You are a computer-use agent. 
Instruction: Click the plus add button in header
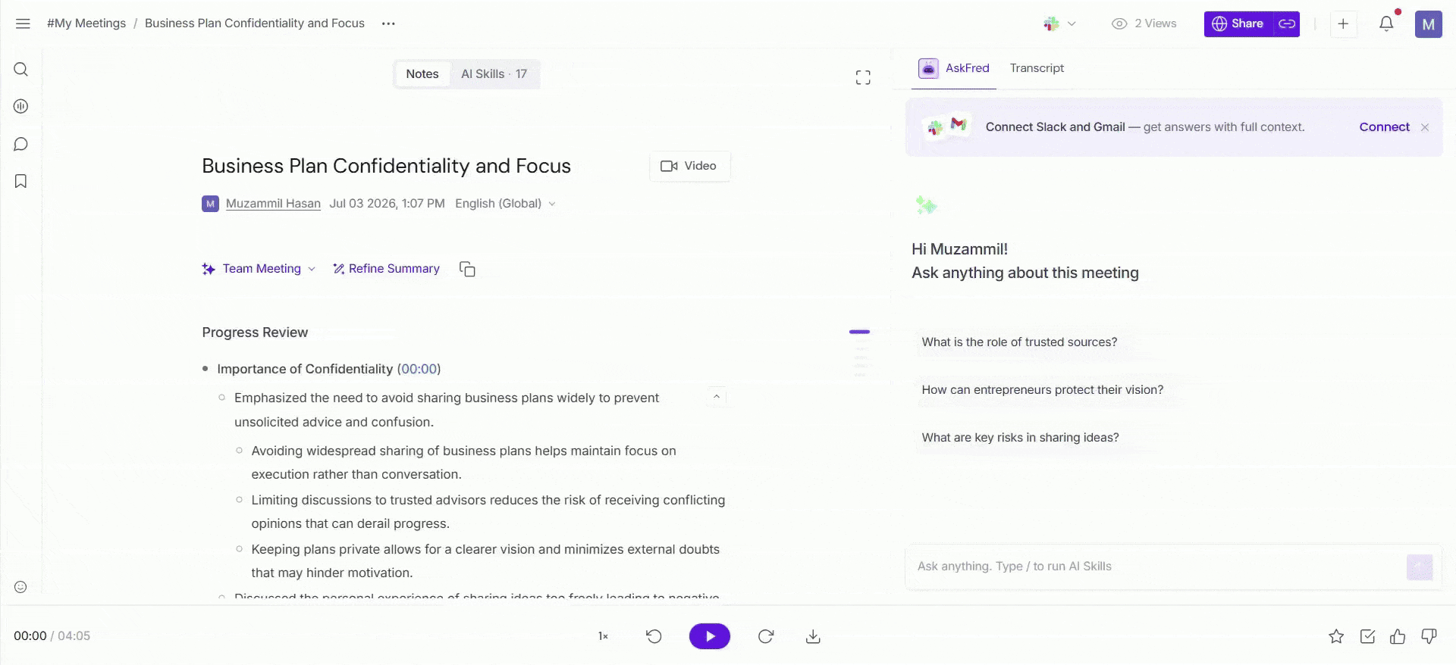click(1343, 23)
